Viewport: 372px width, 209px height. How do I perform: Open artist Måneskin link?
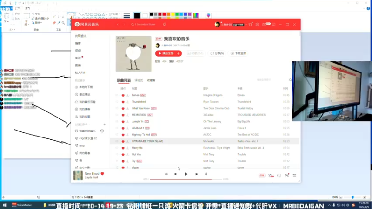(208, 141)
